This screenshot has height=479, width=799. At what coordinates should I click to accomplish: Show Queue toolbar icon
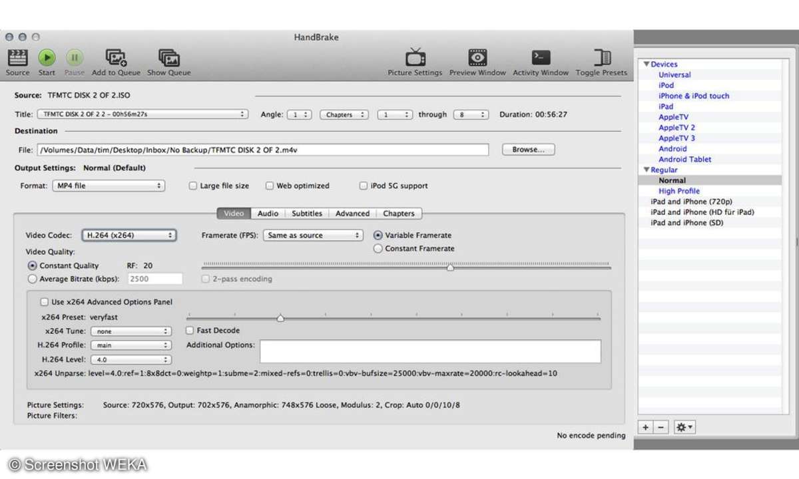(x=168, y=57)
